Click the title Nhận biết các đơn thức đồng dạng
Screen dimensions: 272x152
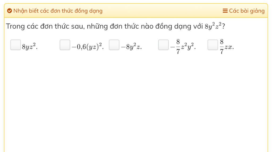click(58, 11)
